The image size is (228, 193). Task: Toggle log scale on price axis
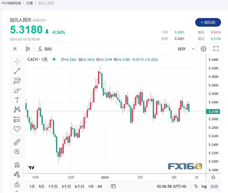204,186
